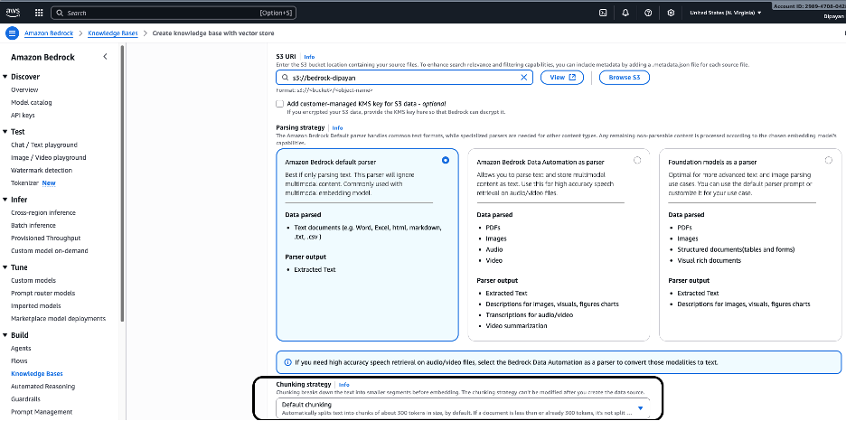Click the Knowledge Bases breadcrumb link

pyautogui.click(x=113, y=33)
